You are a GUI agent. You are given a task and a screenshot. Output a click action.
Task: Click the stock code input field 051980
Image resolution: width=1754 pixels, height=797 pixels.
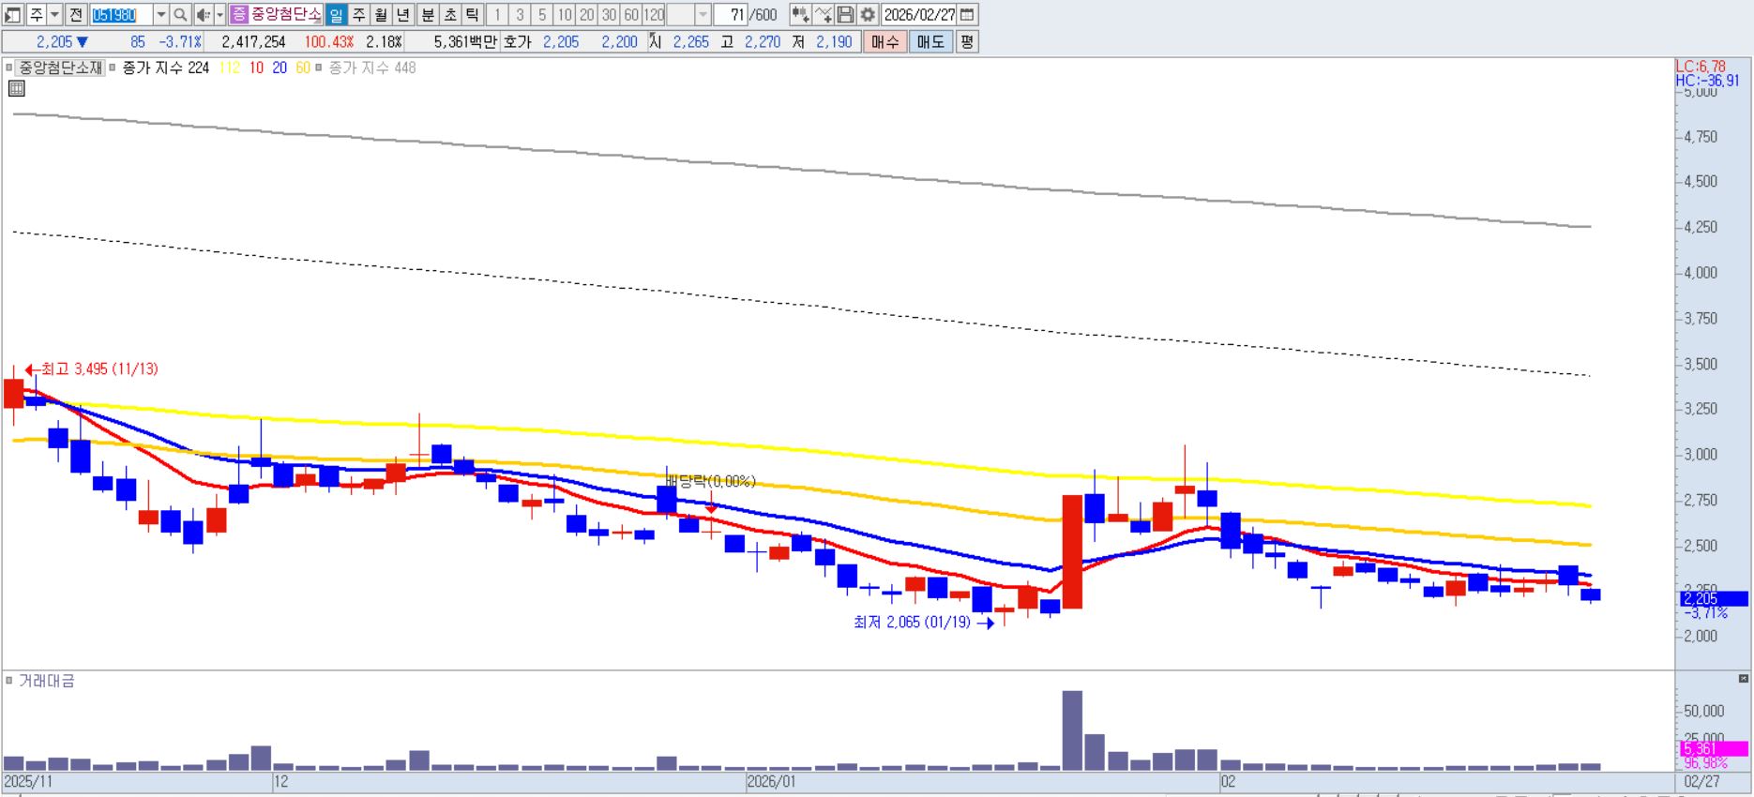(121, 15)
